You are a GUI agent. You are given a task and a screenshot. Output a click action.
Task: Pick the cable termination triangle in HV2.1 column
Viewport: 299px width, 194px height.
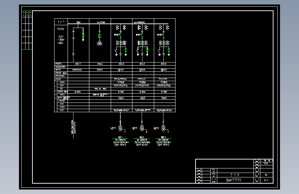(x=73, y=55)
